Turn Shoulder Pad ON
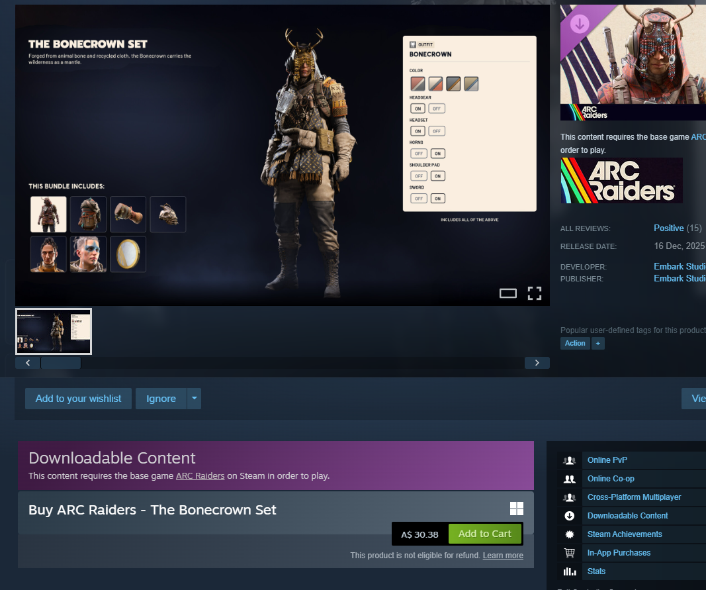 pos(437,176)
